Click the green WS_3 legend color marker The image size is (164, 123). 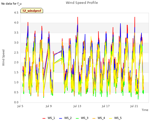pos(77,118)
